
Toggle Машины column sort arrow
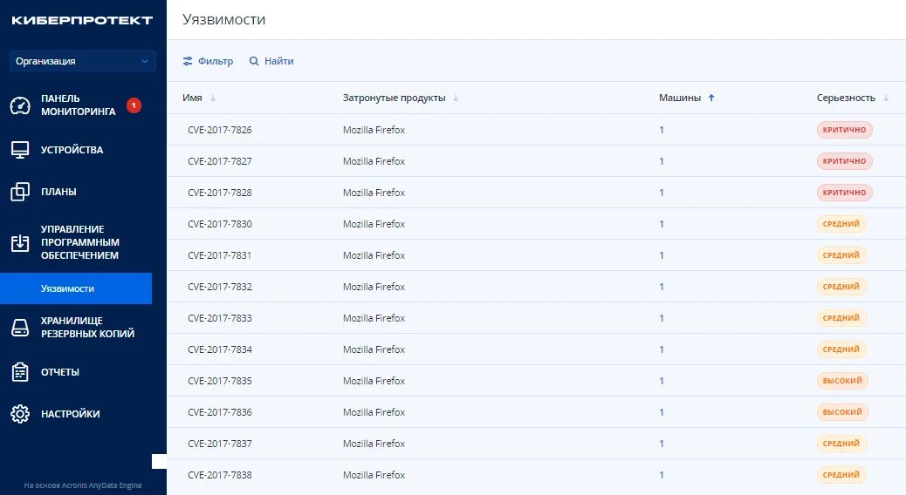[711, 98]
